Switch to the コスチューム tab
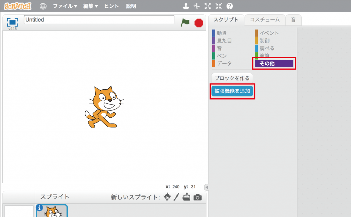 tap(265, 20)
